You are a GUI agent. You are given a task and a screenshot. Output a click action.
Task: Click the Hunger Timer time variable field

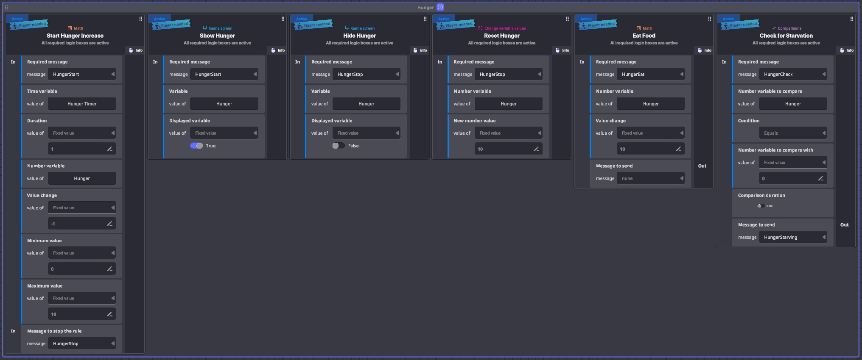click(82, 104)
